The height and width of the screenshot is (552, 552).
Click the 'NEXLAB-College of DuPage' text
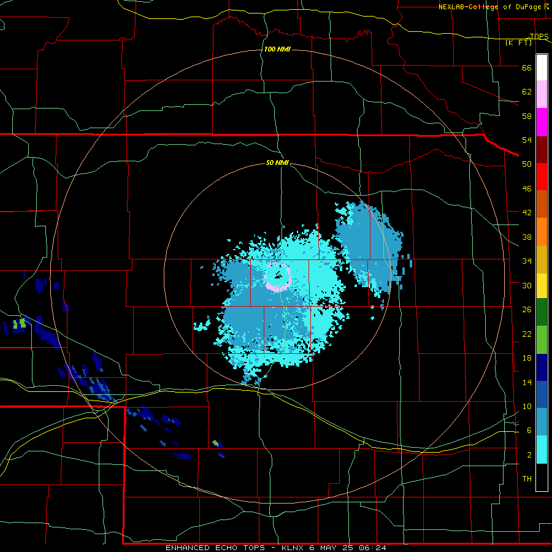[489, 7]
